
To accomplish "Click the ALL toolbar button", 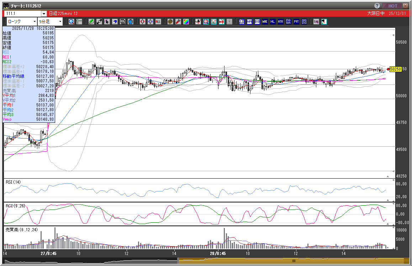I will pos(158,22).
